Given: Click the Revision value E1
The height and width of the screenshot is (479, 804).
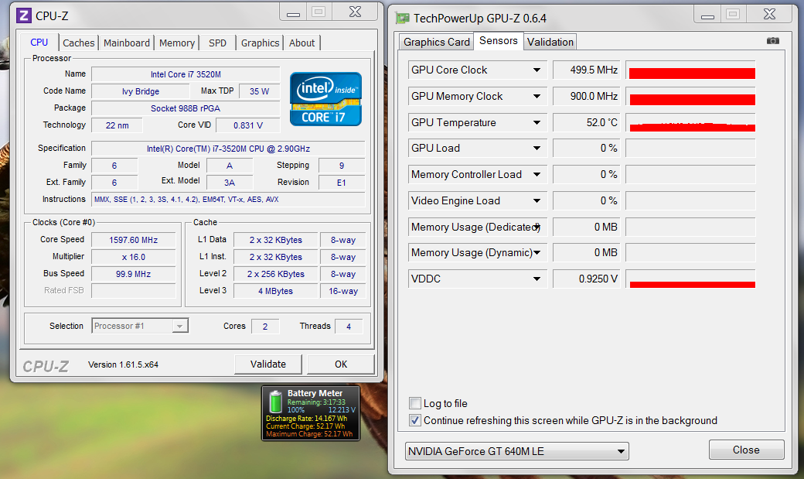Looking at the screenshot, I should pos(342,183).
